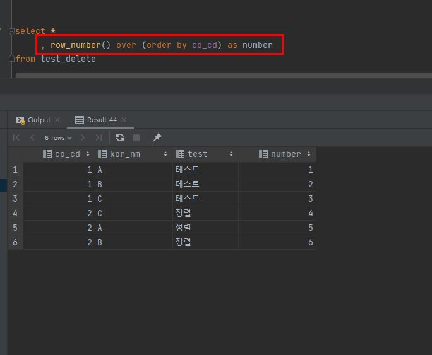The image size is (432, 355).
Task: Pin the Result 44 tab
Action: click(x=157, y=137)
